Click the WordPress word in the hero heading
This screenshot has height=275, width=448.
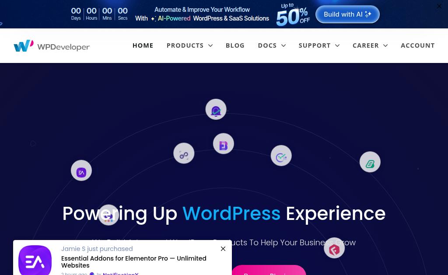231,214
